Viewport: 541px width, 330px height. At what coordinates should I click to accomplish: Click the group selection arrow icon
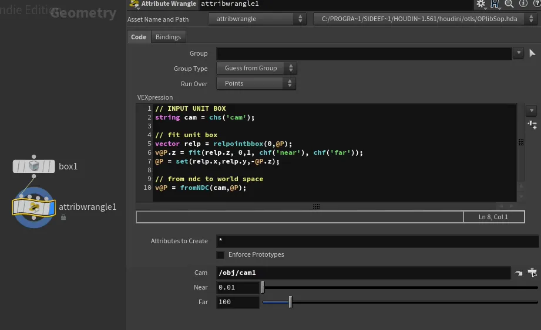click(533, 53)
